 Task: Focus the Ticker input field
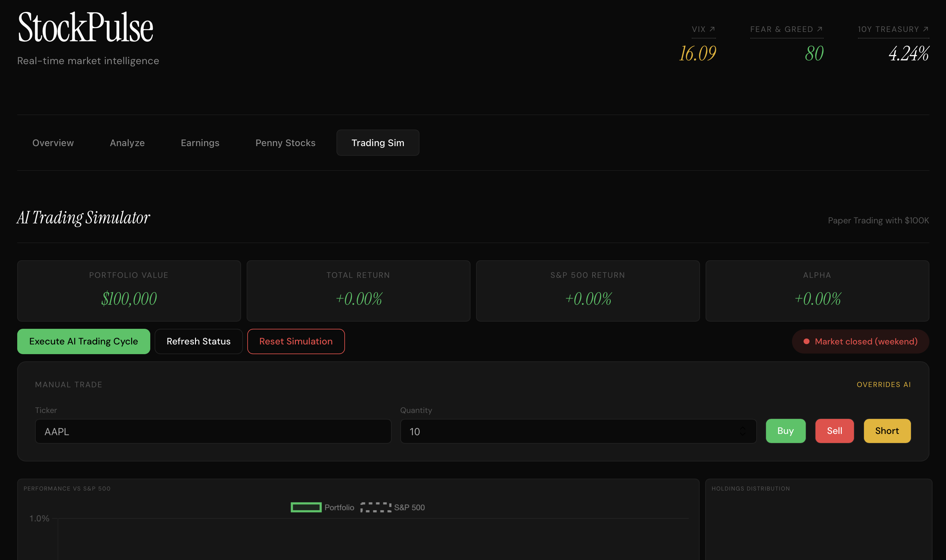point(213,431)
